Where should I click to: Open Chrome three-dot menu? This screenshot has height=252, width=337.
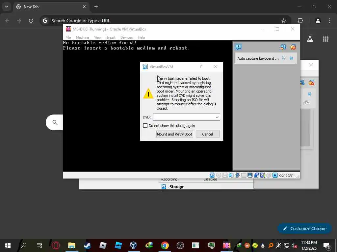click(330, 21)
